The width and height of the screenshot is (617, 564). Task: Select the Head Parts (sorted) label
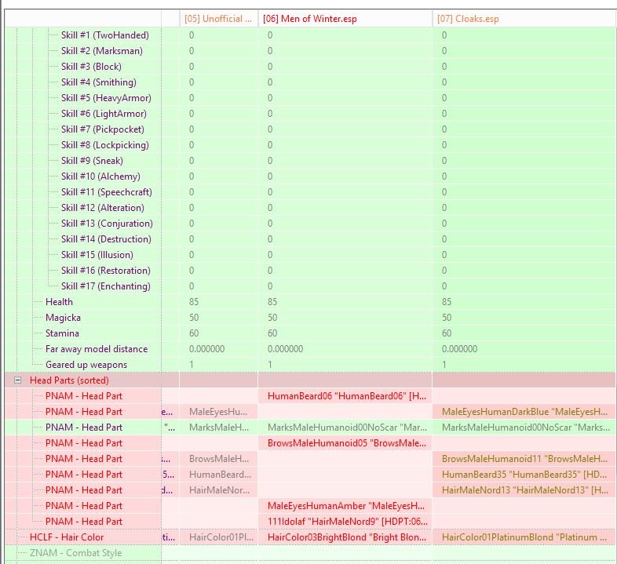coord(69,380)
